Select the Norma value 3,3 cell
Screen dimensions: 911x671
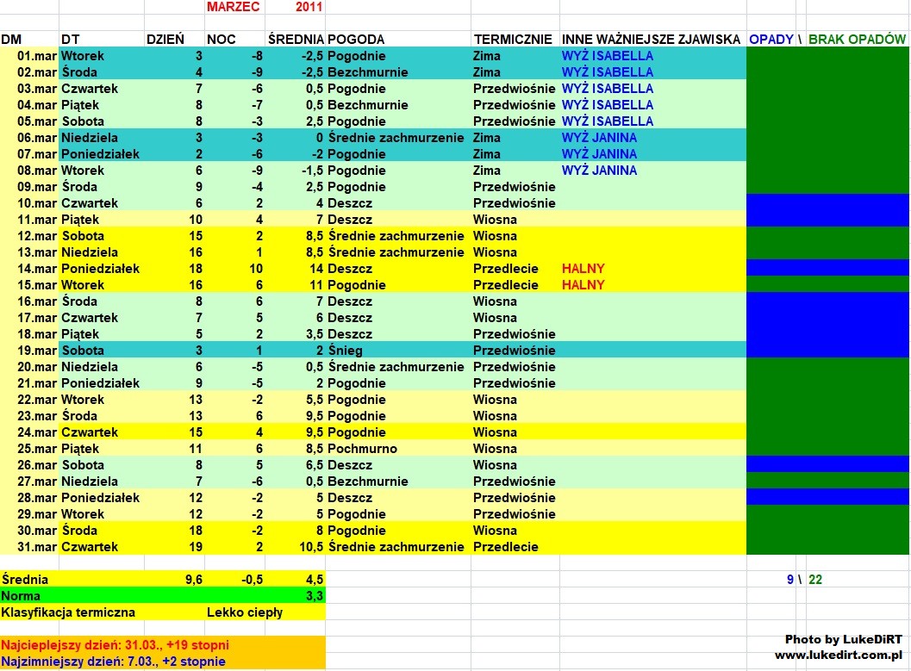coord(313,596)
